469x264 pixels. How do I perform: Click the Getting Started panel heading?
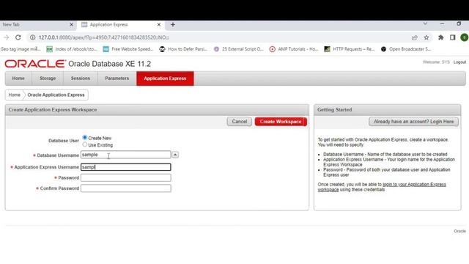[x=334, y=110]
